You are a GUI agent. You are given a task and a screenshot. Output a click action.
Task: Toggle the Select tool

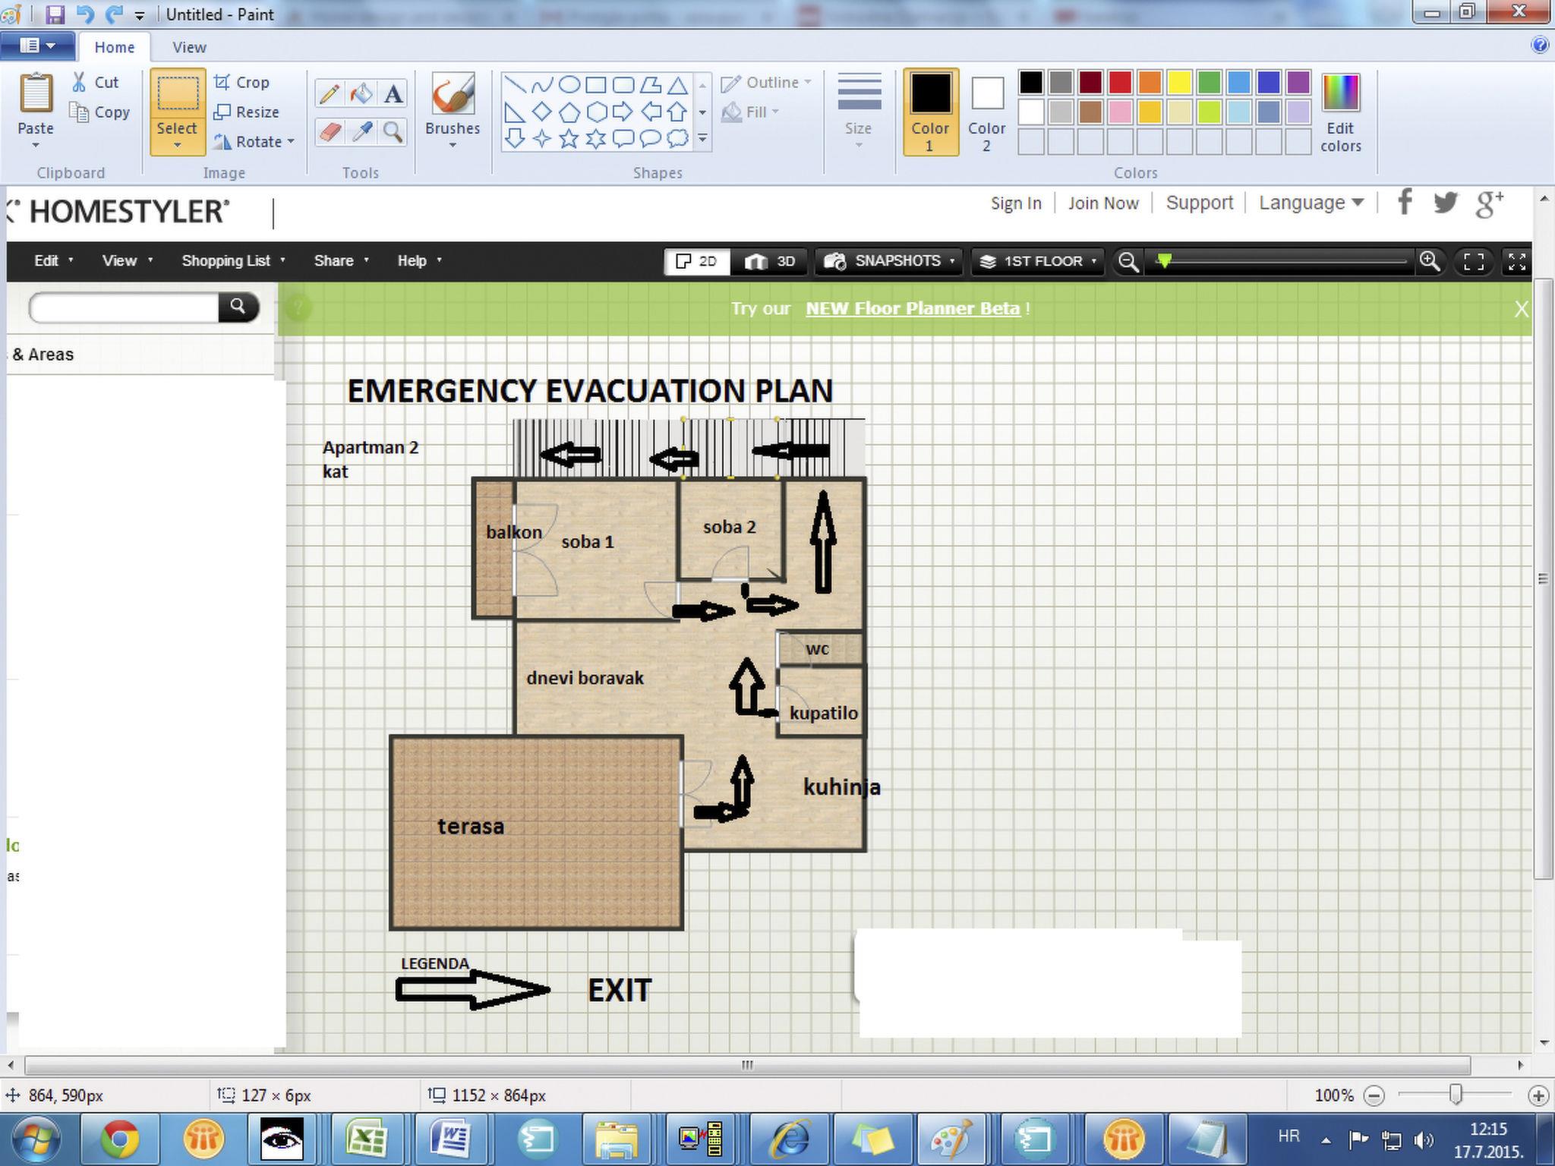pos(177,94)
